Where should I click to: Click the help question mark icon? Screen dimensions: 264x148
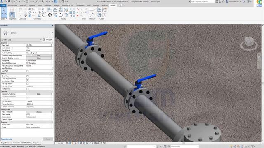248,2
